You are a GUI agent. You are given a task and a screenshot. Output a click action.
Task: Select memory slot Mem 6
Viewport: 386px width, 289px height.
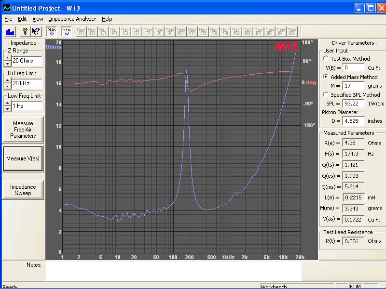pyautogui.click(x=137, y=32)
